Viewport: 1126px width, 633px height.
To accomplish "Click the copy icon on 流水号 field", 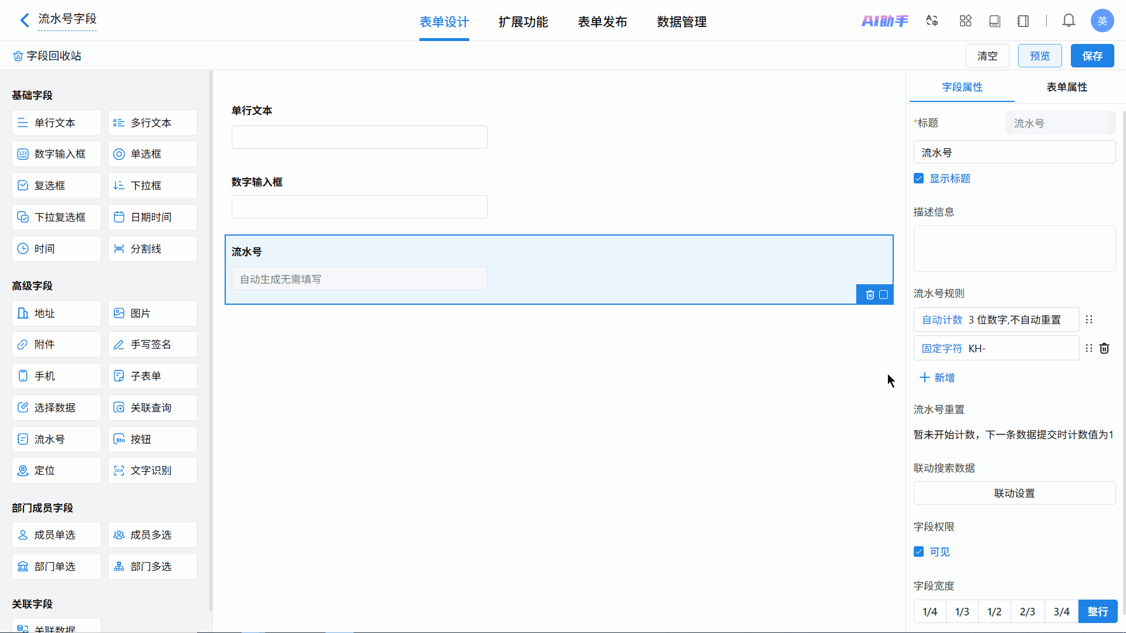I will tap(884, 295).
